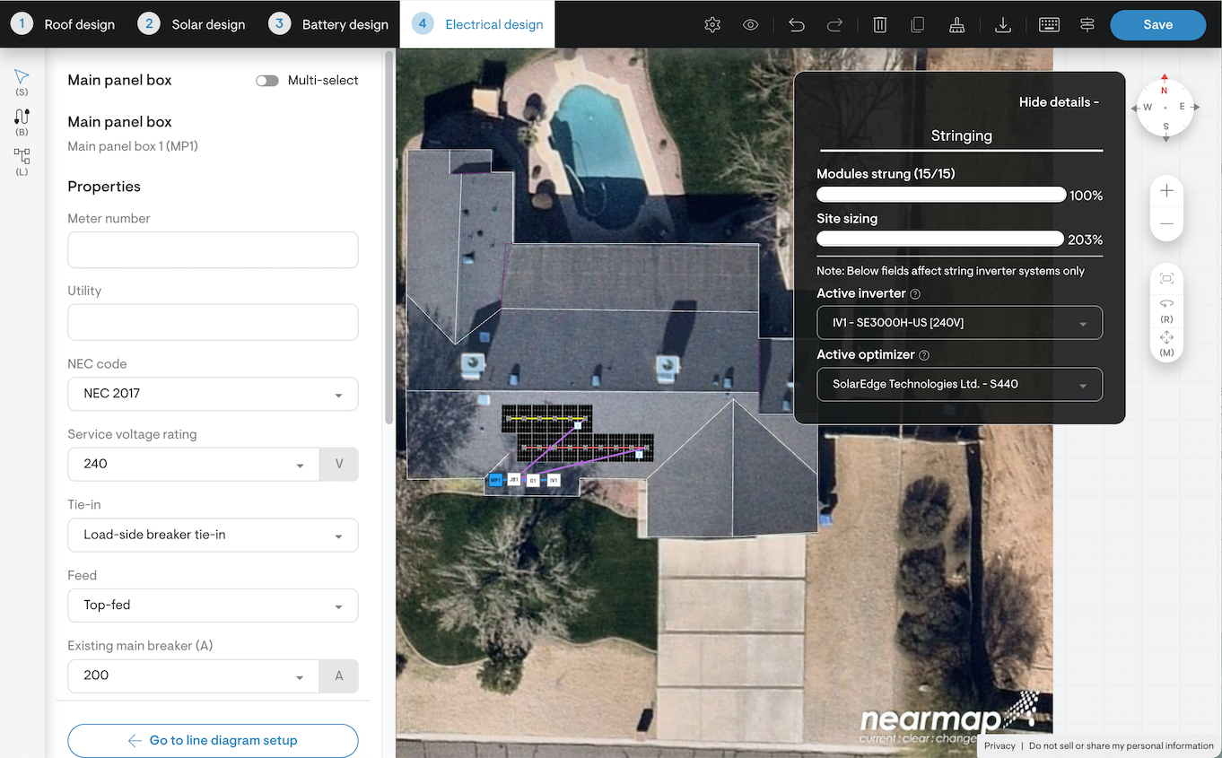1222x758 pixels.
Task: Click the undo arrow icon
Action: [796, 25]
